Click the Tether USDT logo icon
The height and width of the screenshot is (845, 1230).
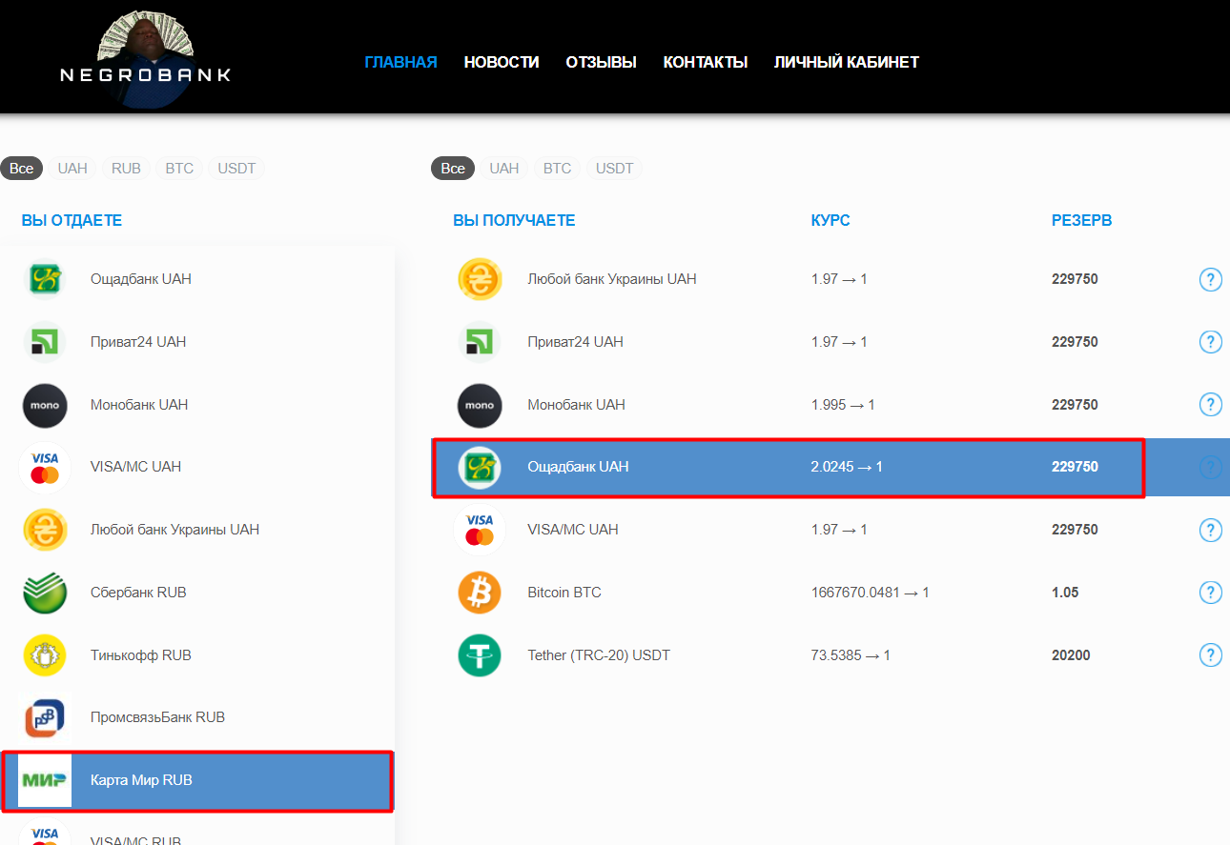(480, 655)
